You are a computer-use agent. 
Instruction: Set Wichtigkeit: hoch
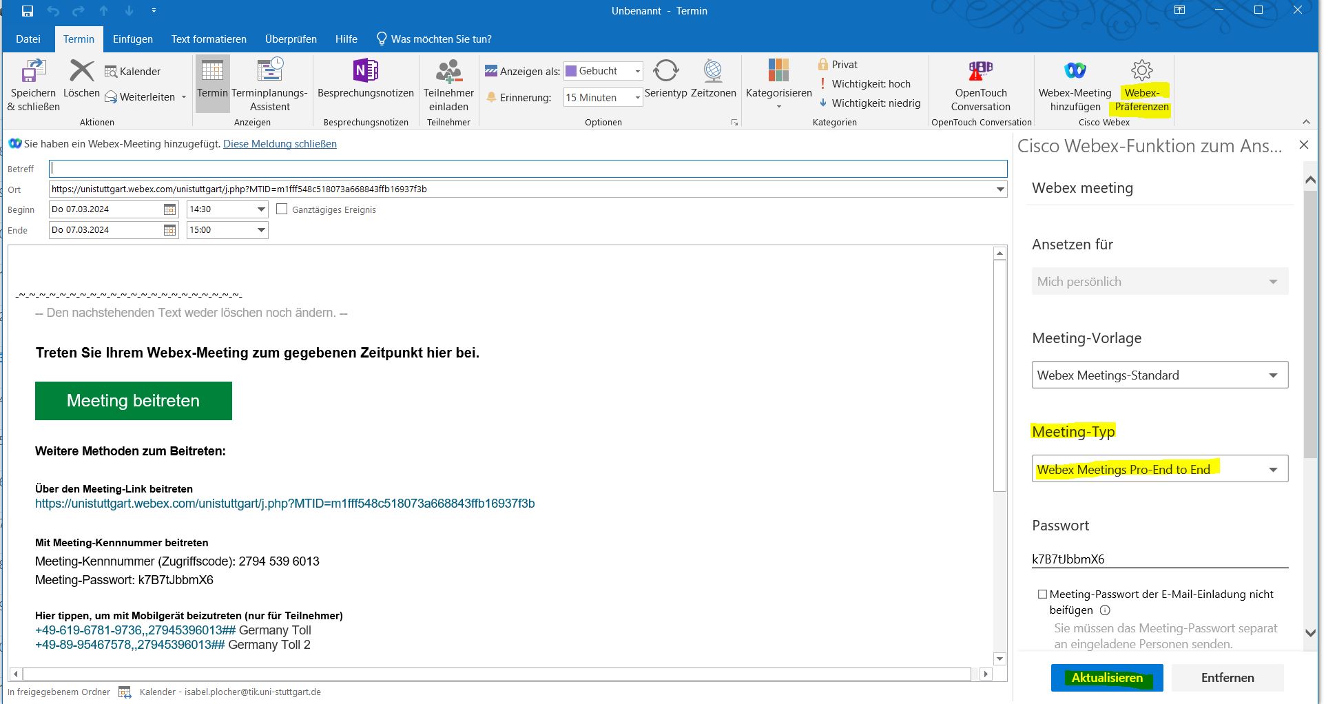[x=864, y=84]
